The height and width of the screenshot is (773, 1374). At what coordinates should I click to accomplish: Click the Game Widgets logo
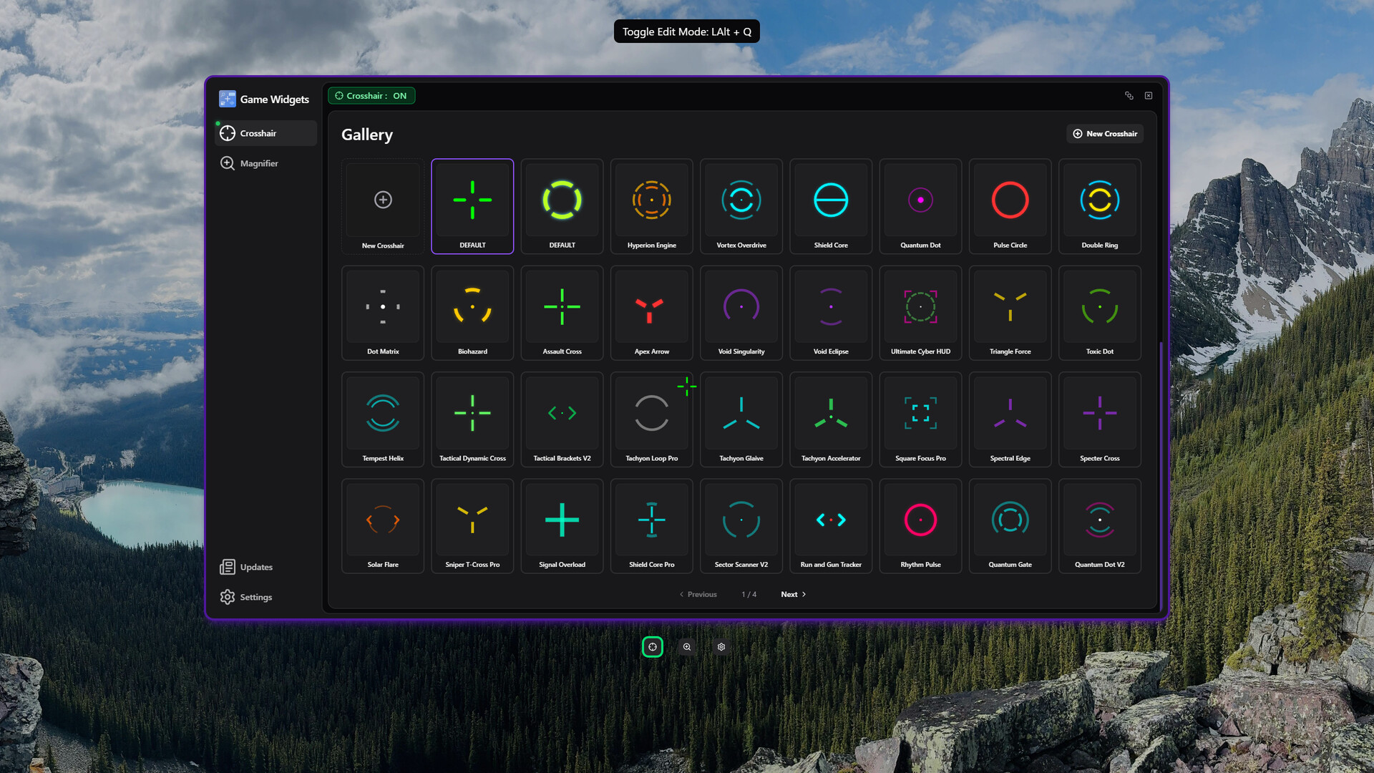point(228,99)
